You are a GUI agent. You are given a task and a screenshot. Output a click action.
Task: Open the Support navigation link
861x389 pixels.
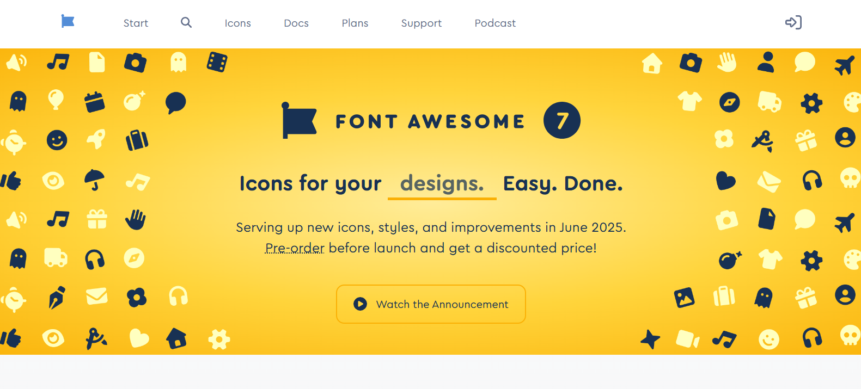(422, 23)
